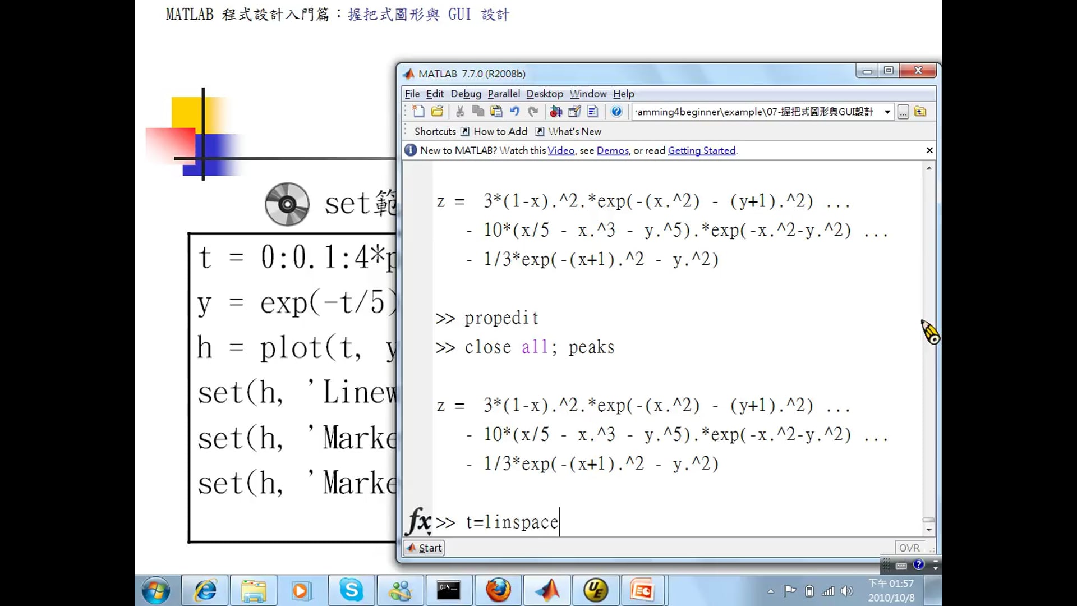Viewport: 1077px width, 606px height.
Task: Follow the Getting Started link
Action: pos(701,150)
